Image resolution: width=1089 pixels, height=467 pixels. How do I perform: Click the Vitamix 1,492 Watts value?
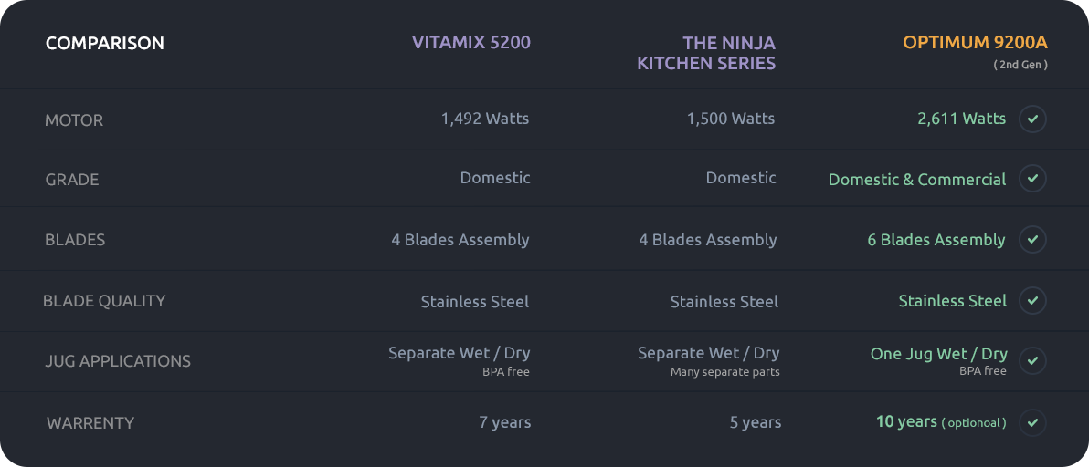[484, 119]
